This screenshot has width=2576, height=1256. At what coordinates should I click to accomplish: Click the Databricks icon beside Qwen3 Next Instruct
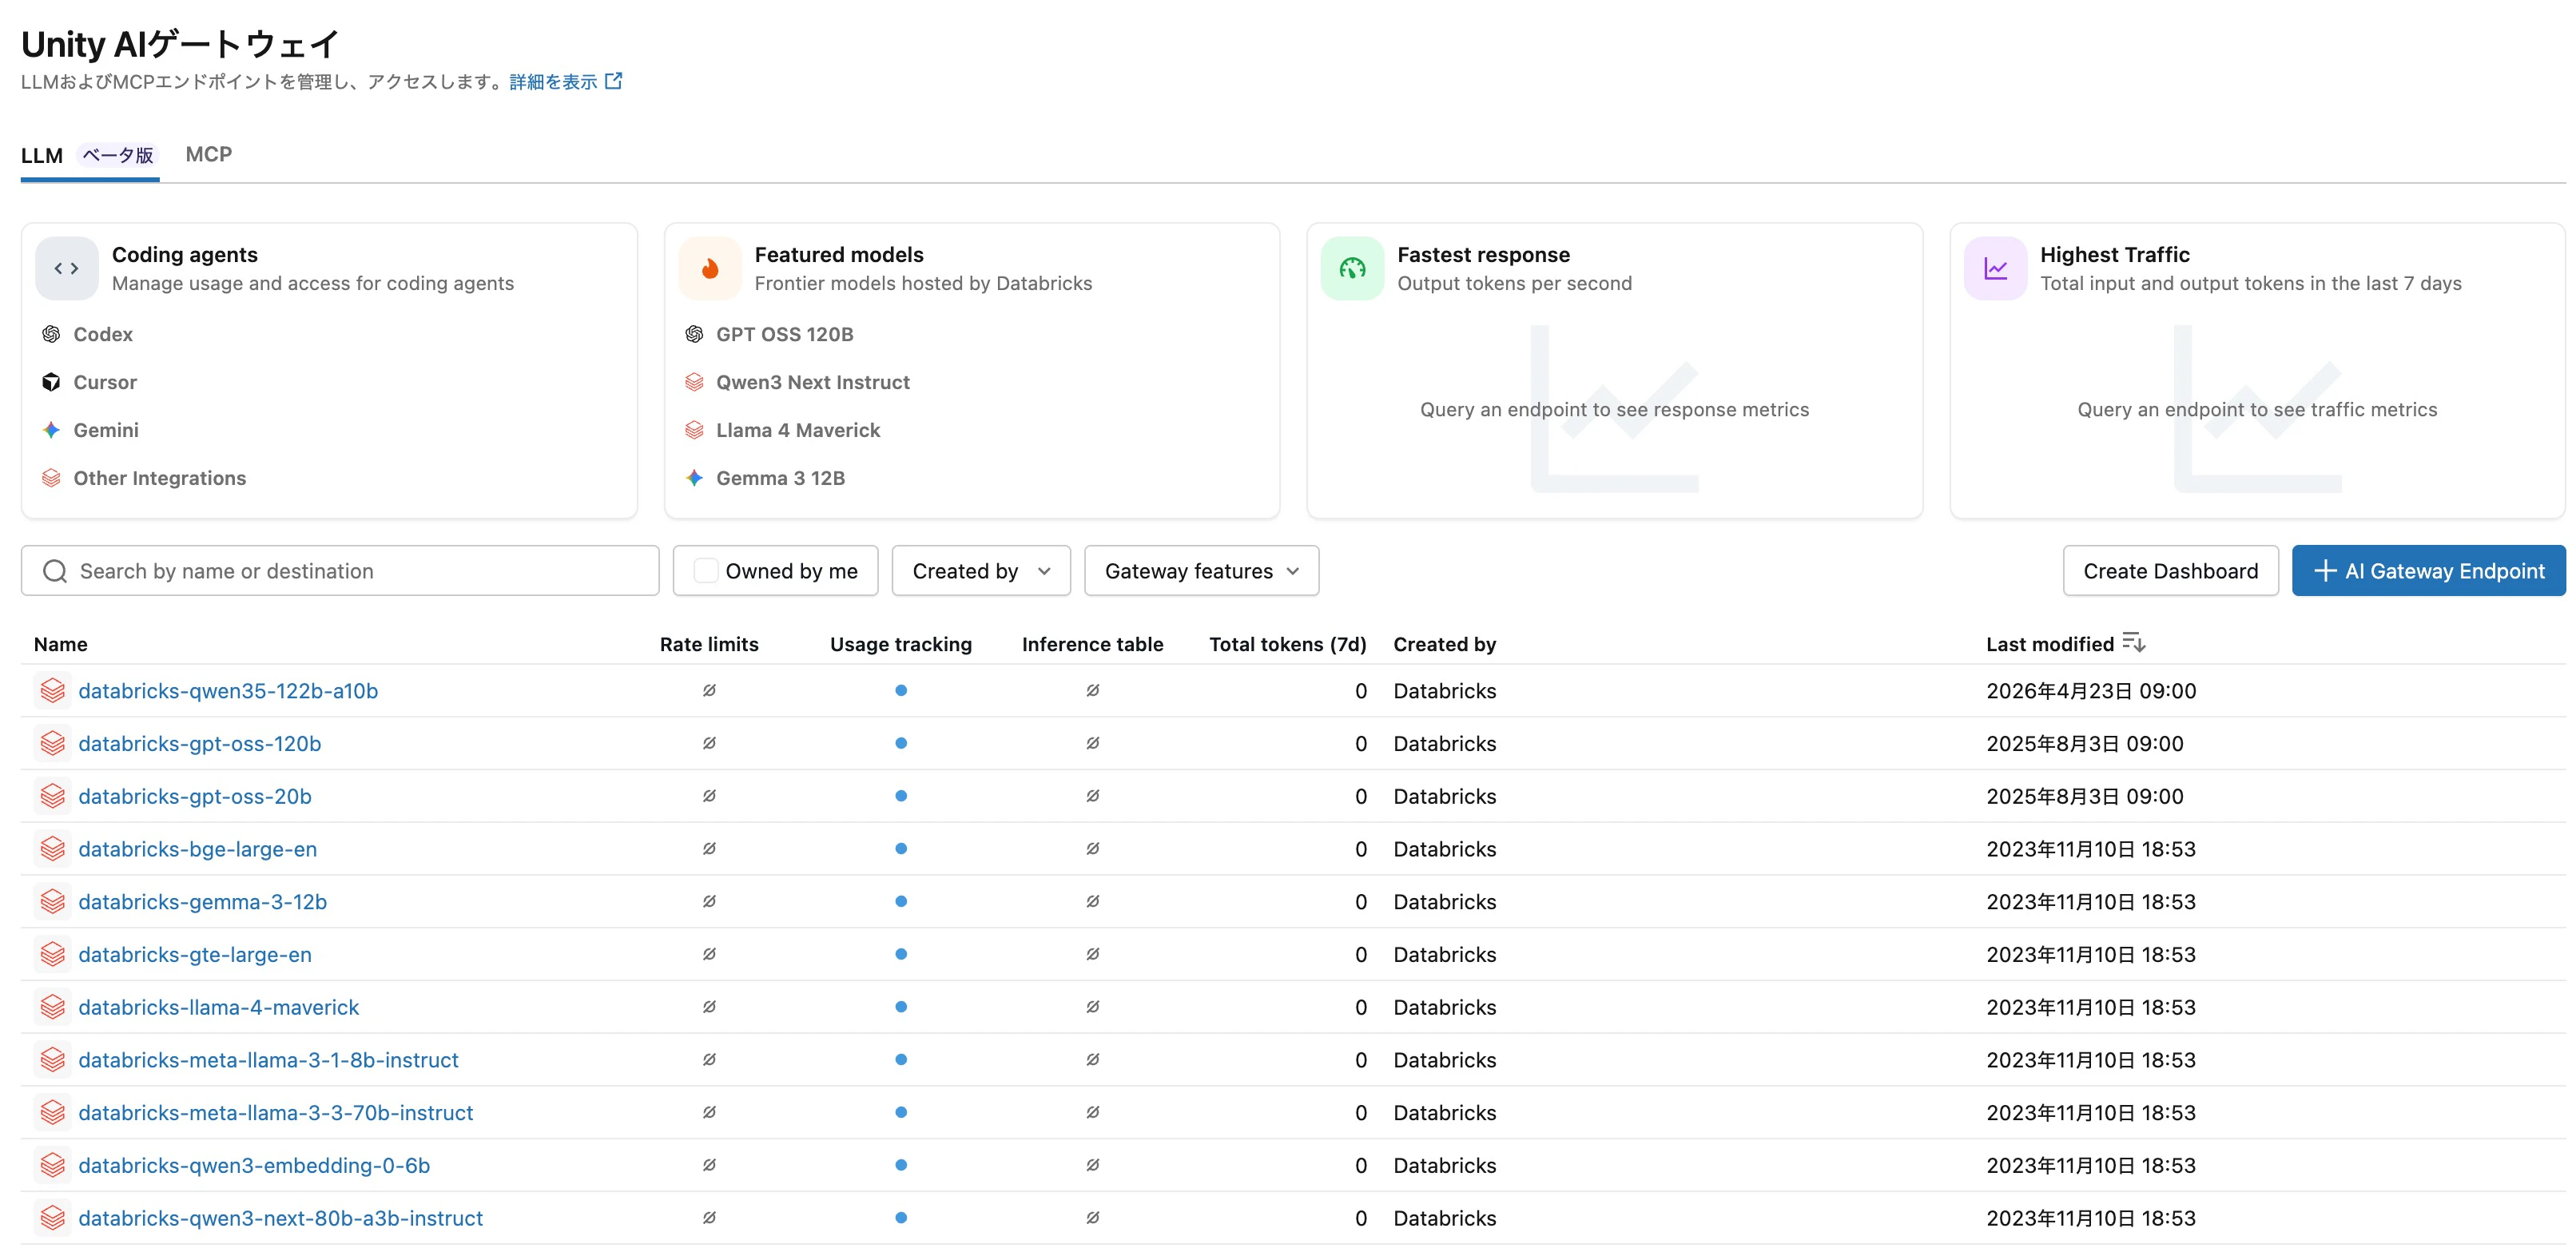tap(694, 382)
